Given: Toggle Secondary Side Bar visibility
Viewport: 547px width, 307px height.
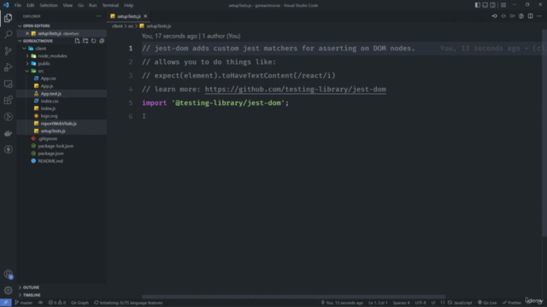Looking at the screenshot, I should pos(492,5).
